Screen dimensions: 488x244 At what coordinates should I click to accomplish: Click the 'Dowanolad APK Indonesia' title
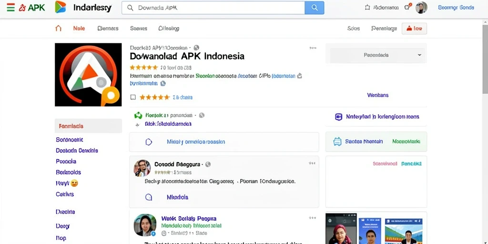pos(187,56)
